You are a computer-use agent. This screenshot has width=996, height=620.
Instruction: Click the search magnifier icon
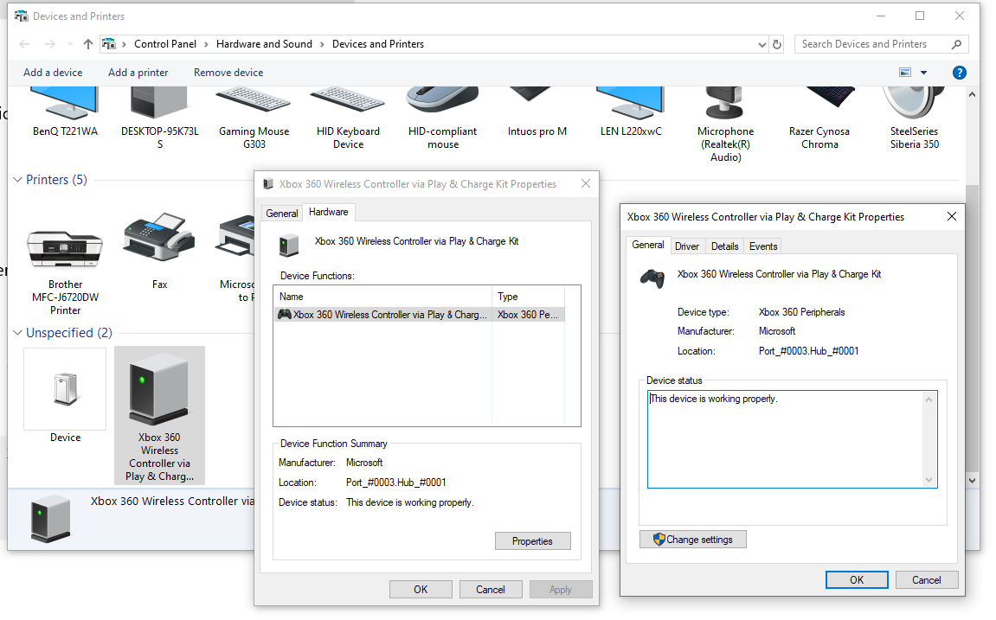coord(956,44)
